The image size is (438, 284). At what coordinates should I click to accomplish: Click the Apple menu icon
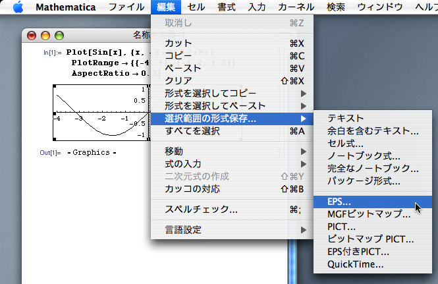[18, 8]
